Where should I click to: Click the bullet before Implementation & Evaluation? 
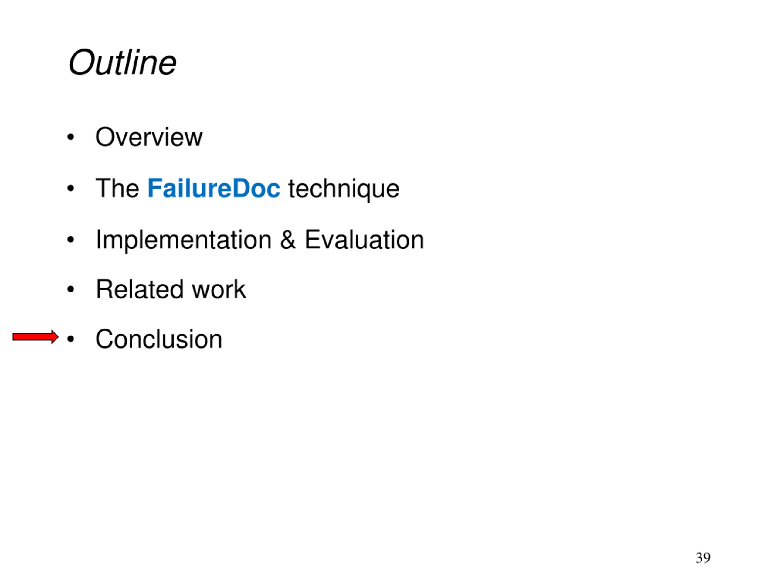click(71, 240)
